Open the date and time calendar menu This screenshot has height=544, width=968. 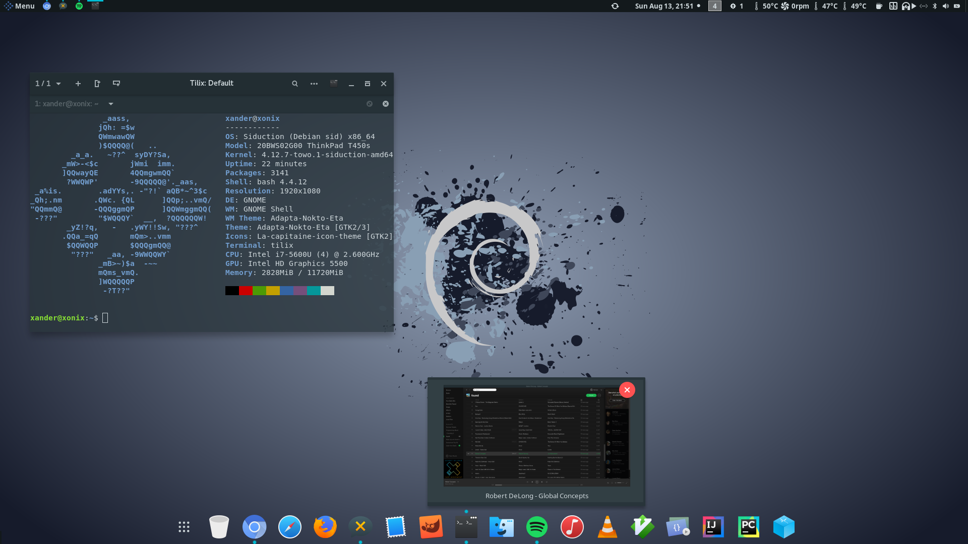664,6
